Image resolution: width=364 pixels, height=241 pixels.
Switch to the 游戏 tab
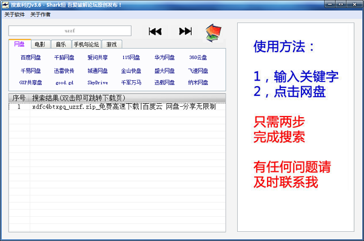coord(112,44)
